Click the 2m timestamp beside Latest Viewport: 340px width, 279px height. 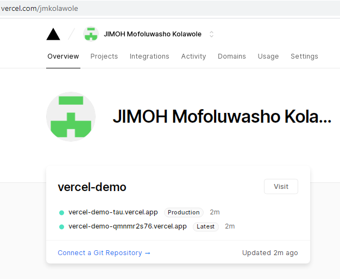[230, 226]
